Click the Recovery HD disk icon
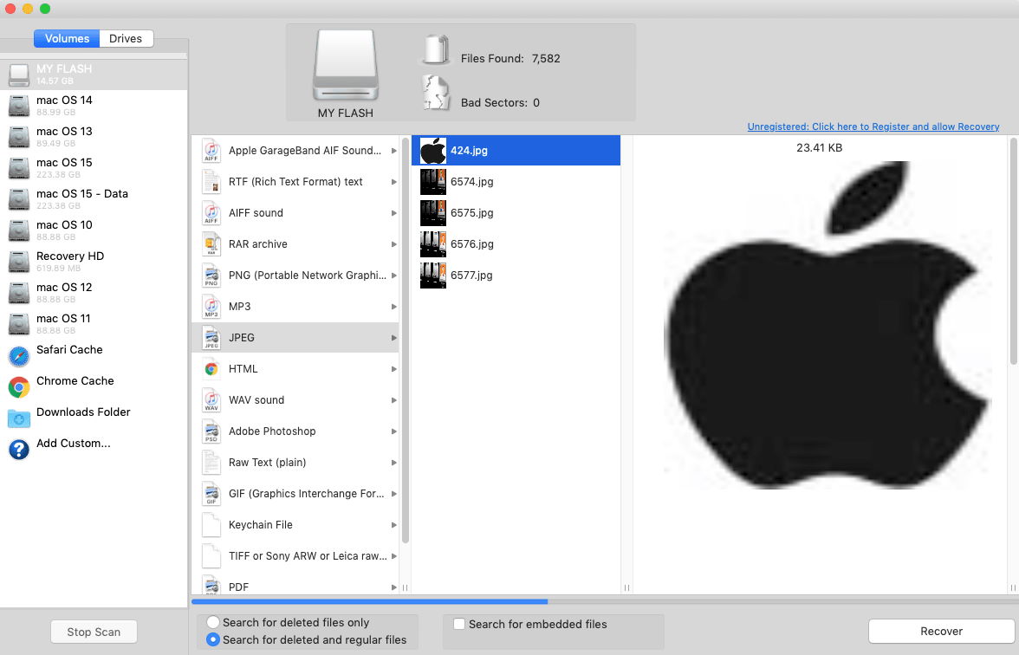 point(19,262)
